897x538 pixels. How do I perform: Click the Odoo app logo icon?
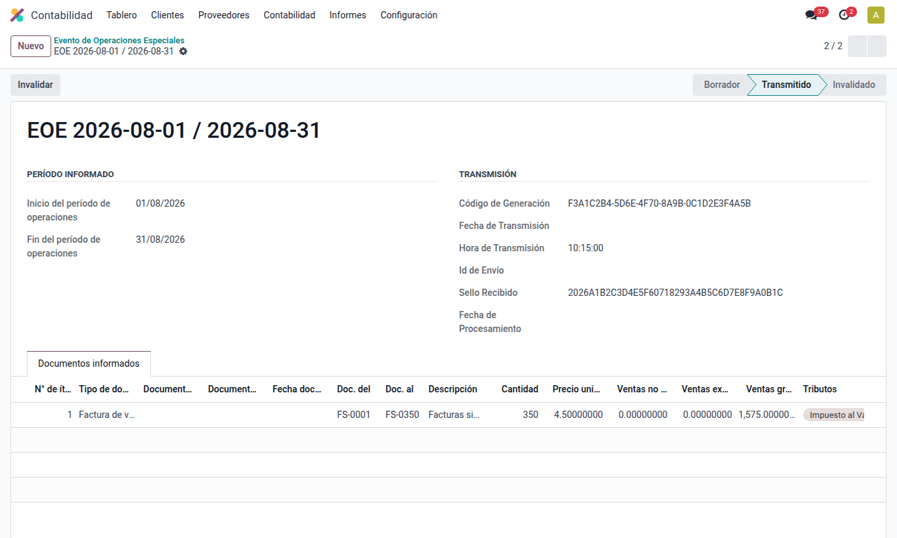point(17,15)
